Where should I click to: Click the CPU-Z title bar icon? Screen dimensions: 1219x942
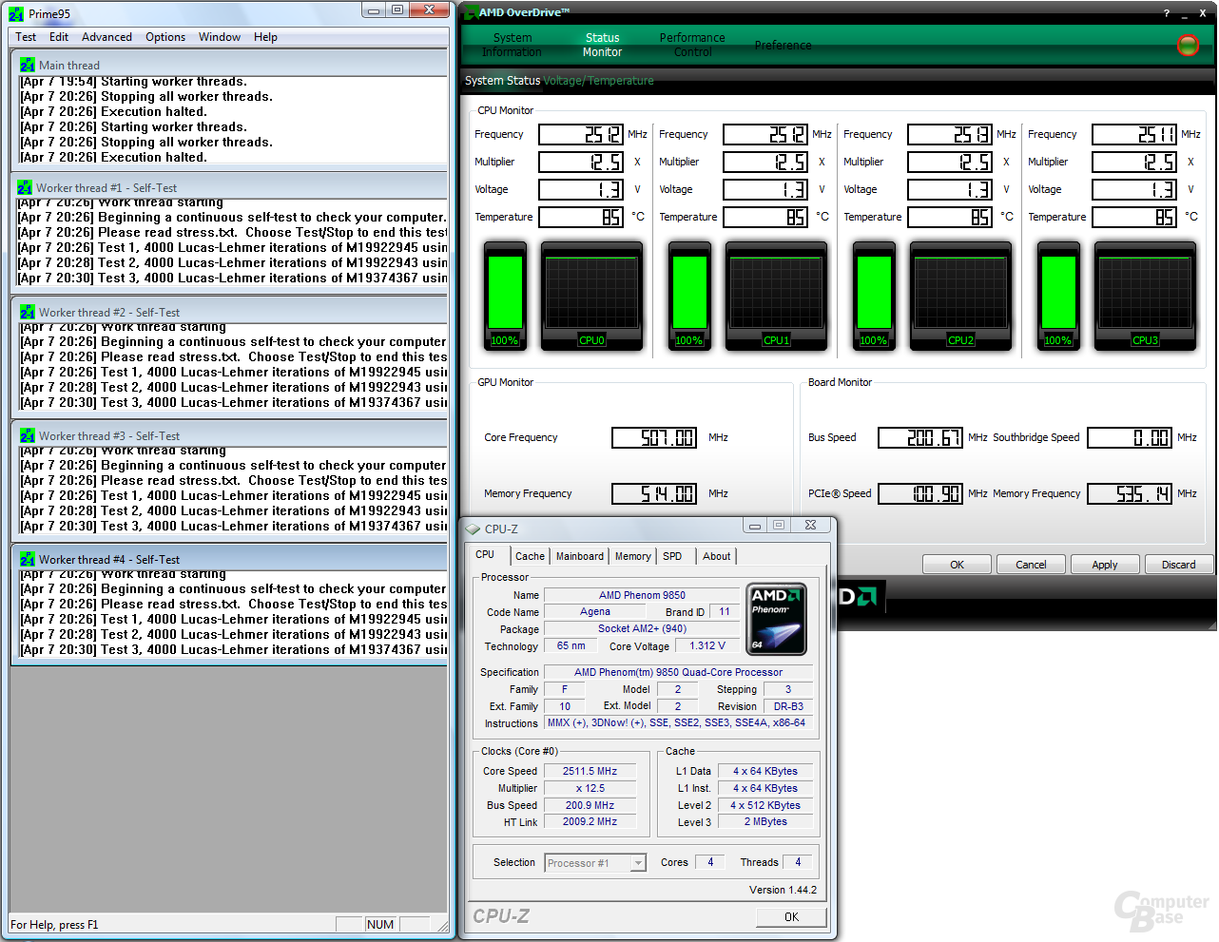[473, 529]
